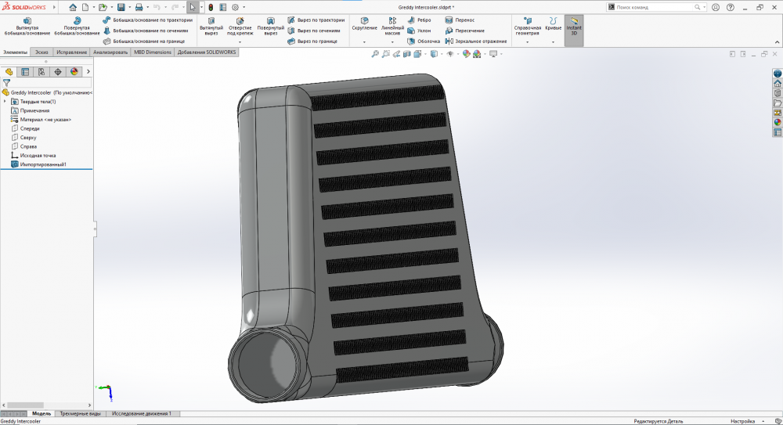Image resolution: width=783 pixels, height=425 pixels.
Task: Click the Зеркальное отражение mirror tool
Action: tap(474, 41)
